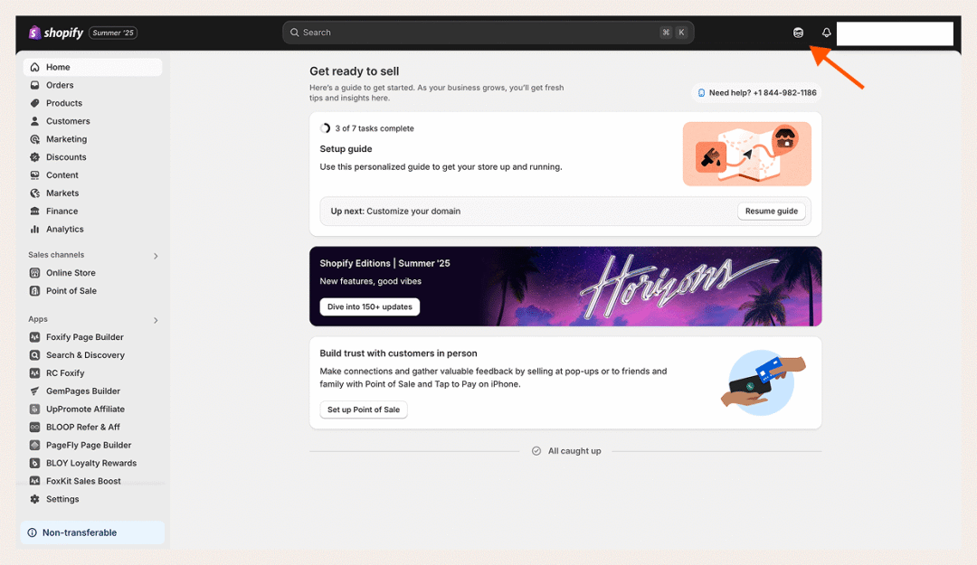The height and width of the screenshot is (565, 977).
Task: Click the setup guide illustration
Action: click(x=747, y=154)
